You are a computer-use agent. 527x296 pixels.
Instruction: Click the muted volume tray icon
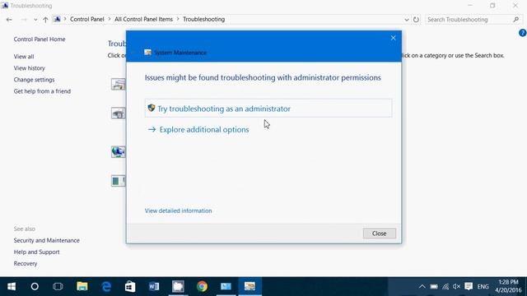(456, 286)
